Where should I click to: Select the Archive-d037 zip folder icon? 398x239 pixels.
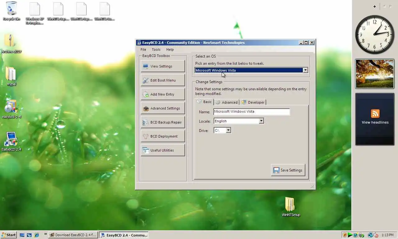[x=11, y=44]
